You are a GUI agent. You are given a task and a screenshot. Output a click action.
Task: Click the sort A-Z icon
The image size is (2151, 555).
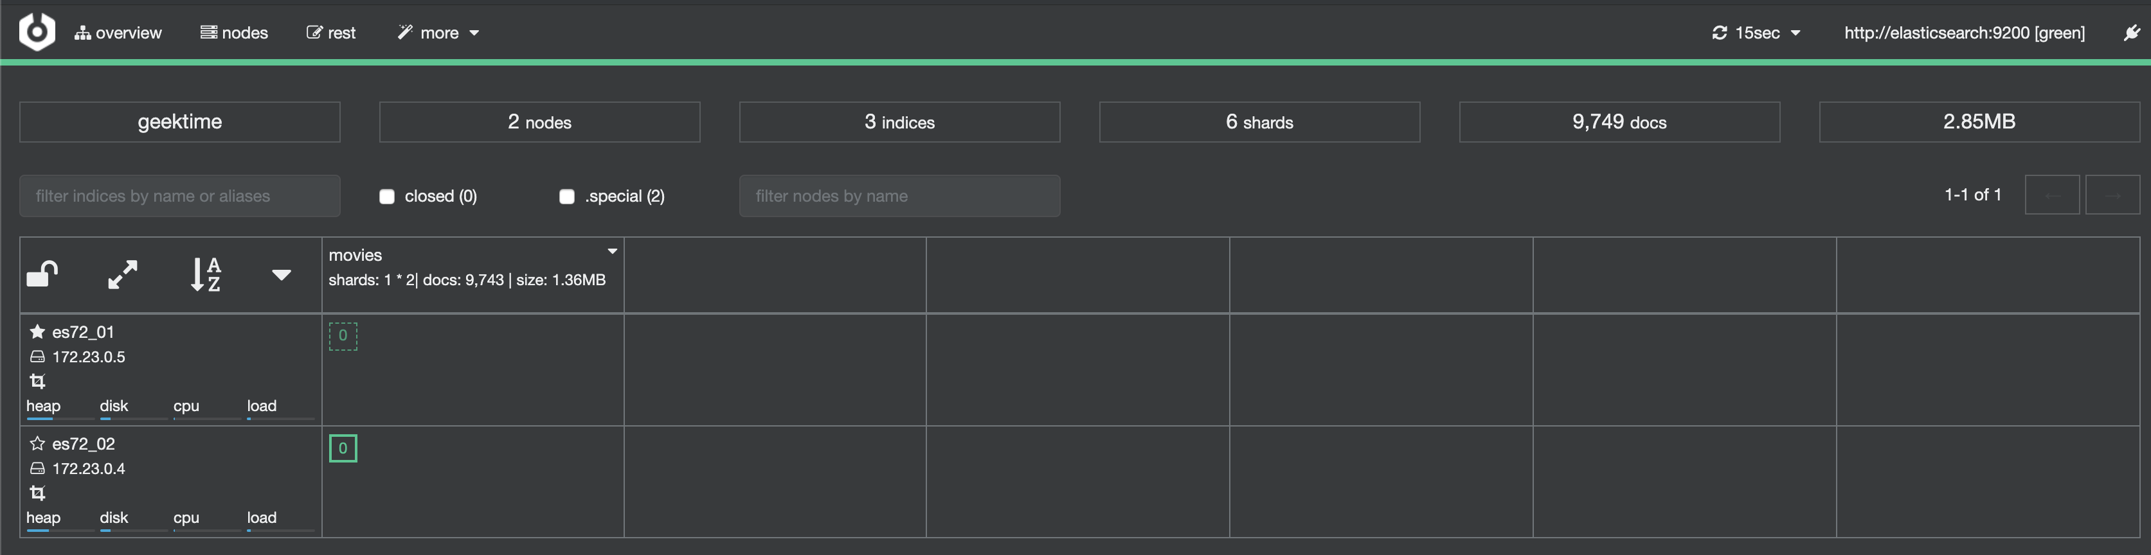pos(206,274)
